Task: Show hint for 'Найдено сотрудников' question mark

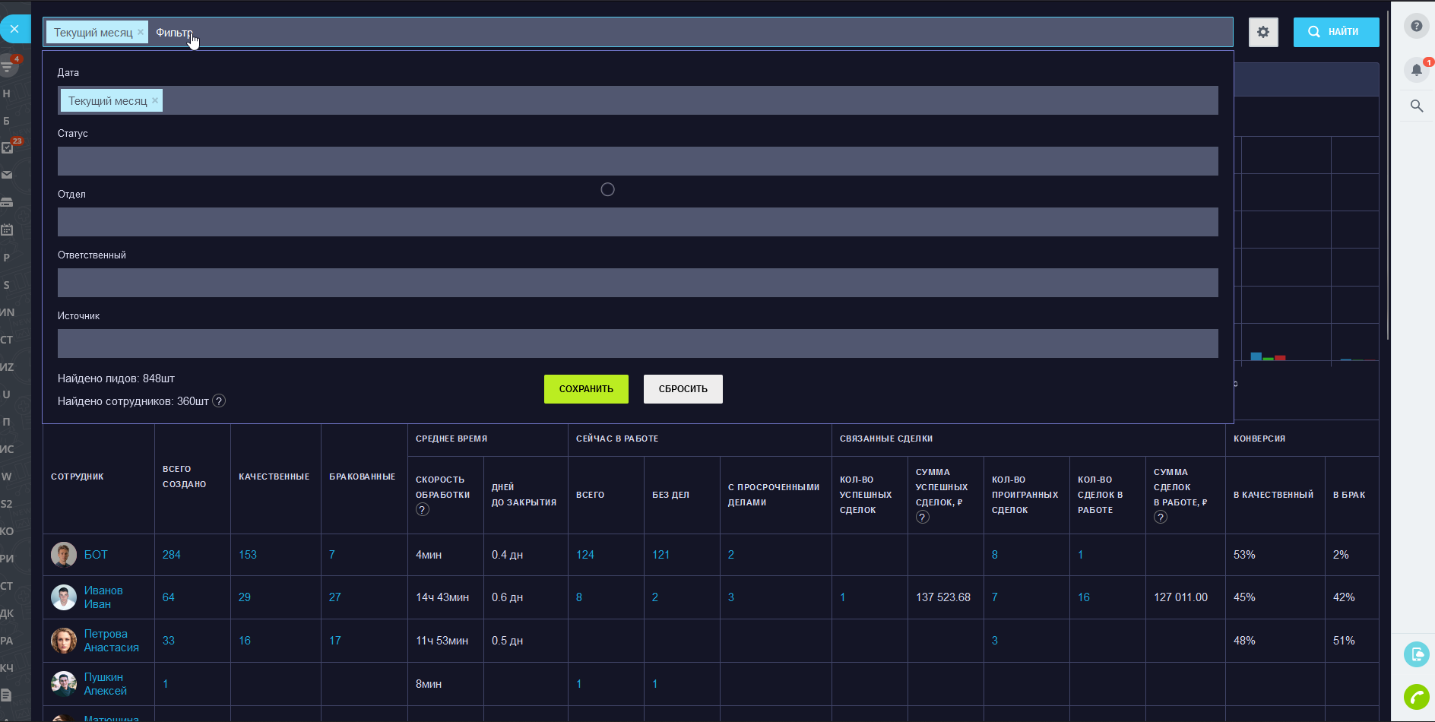Action: 219,401
